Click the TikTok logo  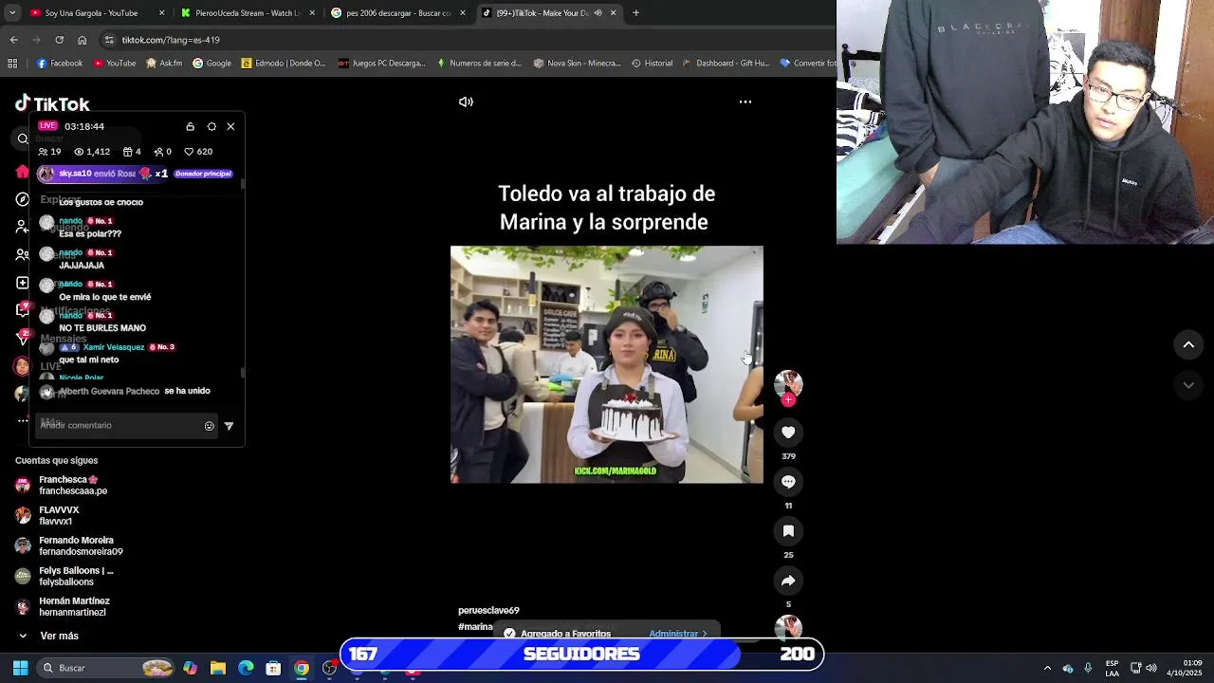[x=52, y=104]
